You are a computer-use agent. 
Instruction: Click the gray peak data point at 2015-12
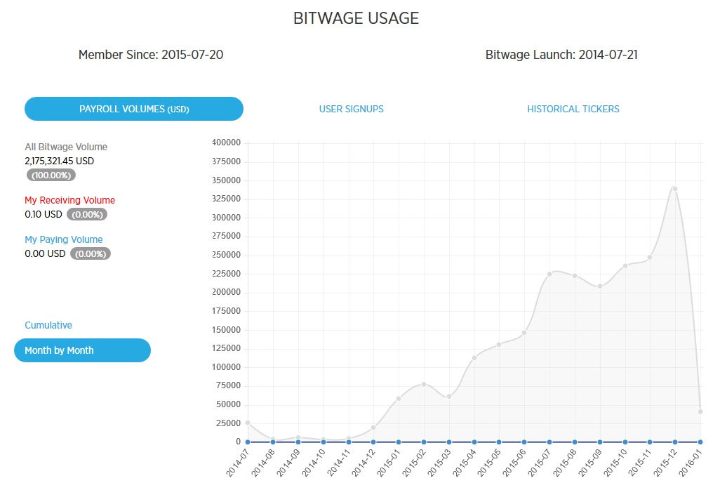coord(675,188)
